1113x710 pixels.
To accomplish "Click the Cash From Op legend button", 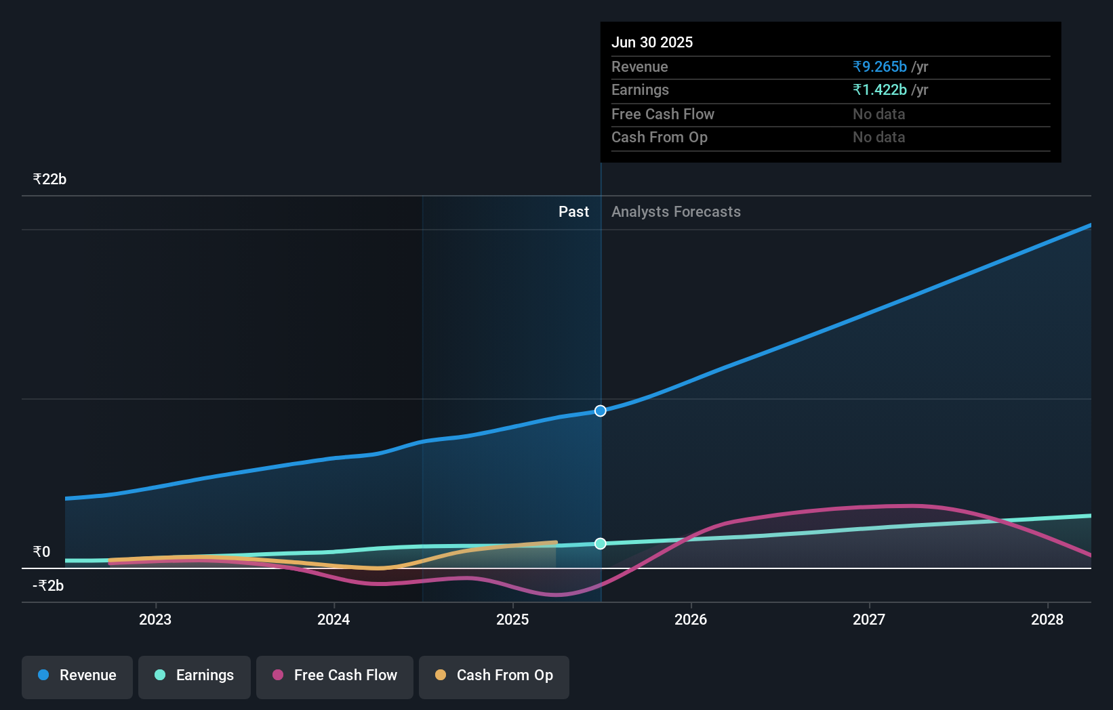I will [493, 677].
